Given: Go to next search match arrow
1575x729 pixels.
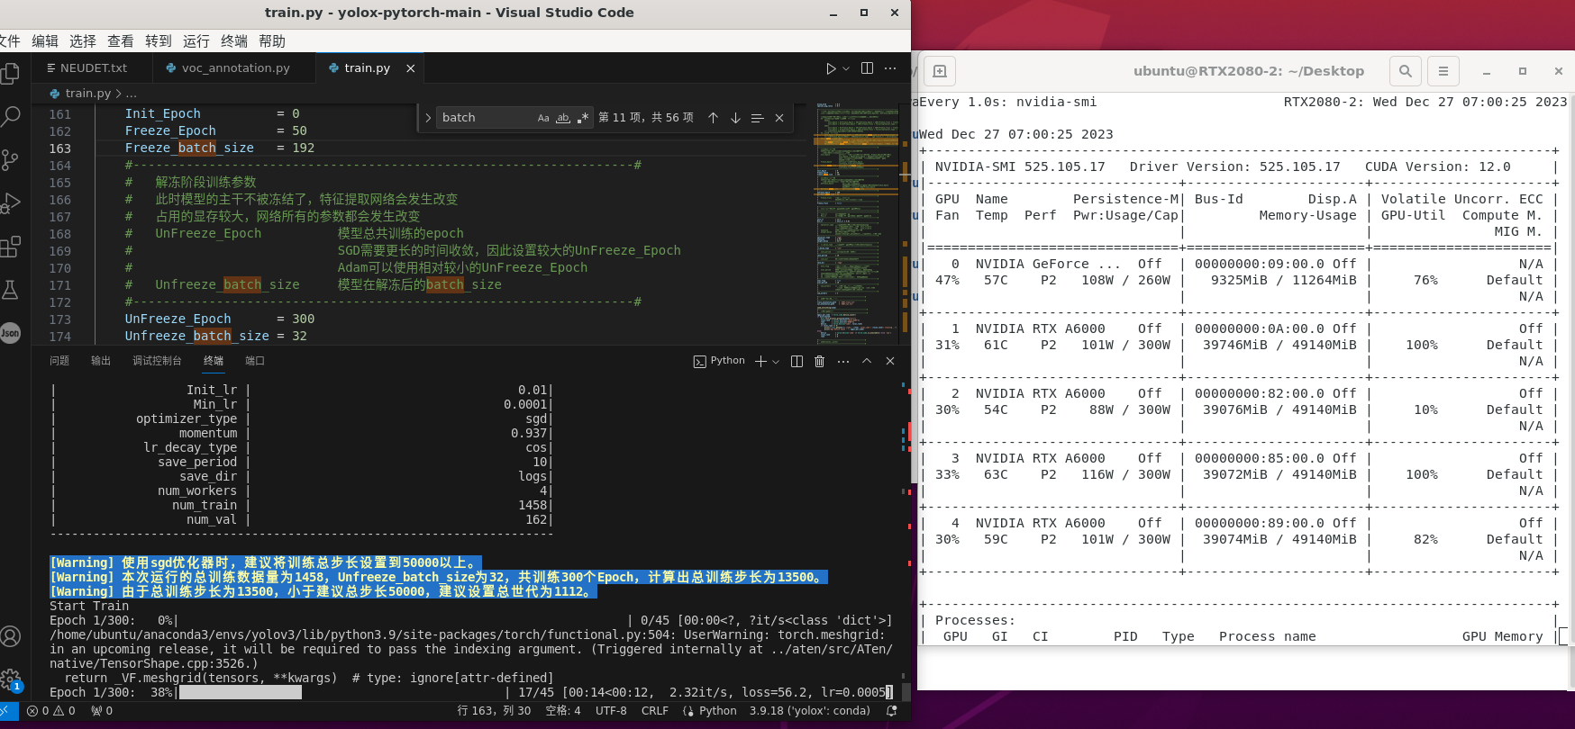Looking at the screenshot, I should click(x=735, y=118).
